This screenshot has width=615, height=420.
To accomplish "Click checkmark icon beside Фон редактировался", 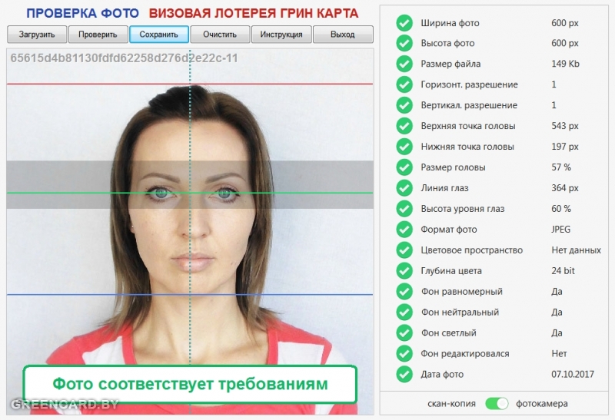I will point(404,354).
